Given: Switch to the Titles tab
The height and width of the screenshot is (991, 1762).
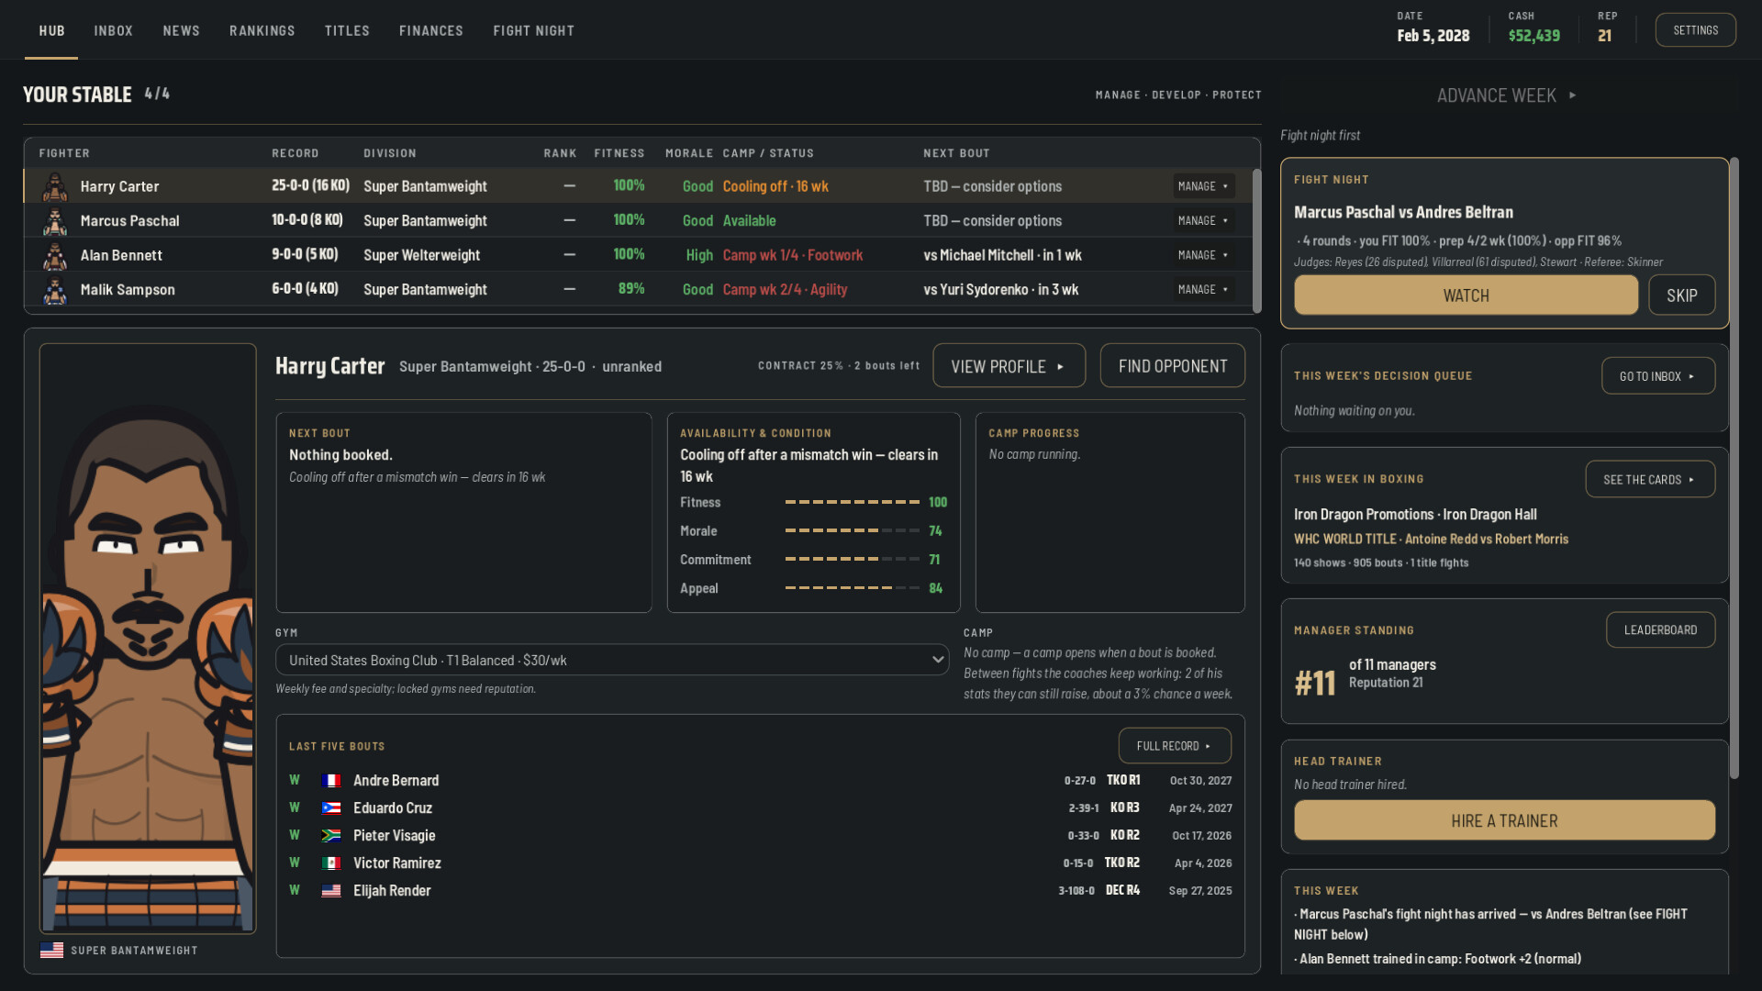Looking at the screenshot, I should point(347,30).
